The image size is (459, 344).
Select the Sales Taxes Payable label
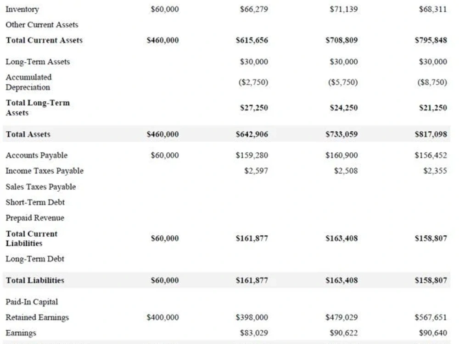pyautogui.click(x=41, y=187)
